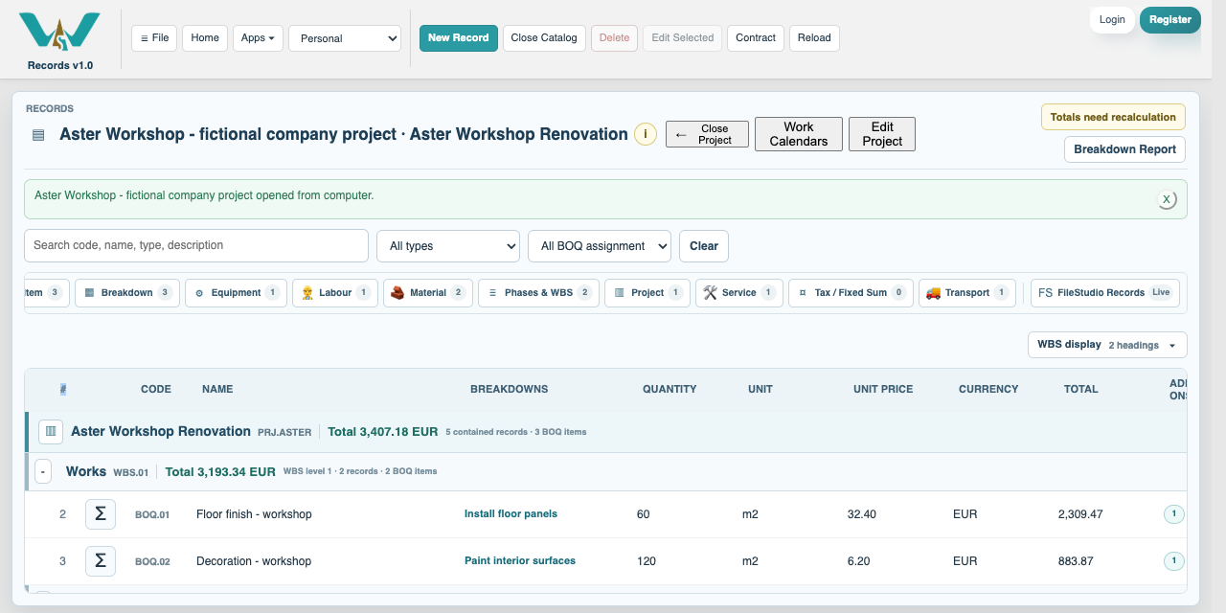The width and height of the screenshot is (1226, 613).
Task: Click the total value 2,309.47
Action: click(1080, 514)
